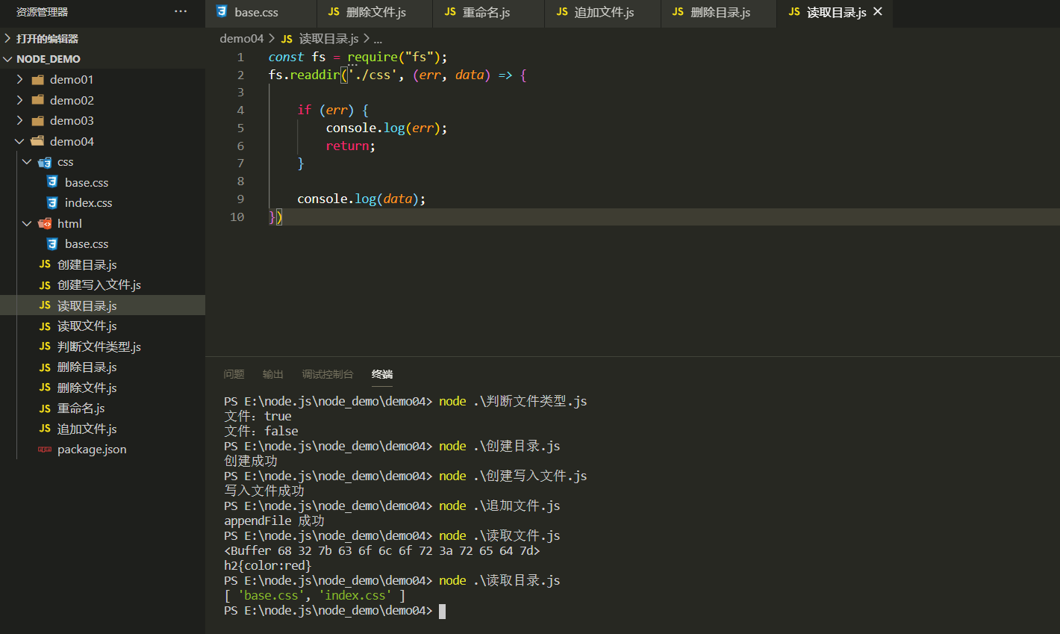This screenshot has width=1060, height=634.
Task: Click the breadcrumb ellipsis symbol
Action: [x=378, y=40]
